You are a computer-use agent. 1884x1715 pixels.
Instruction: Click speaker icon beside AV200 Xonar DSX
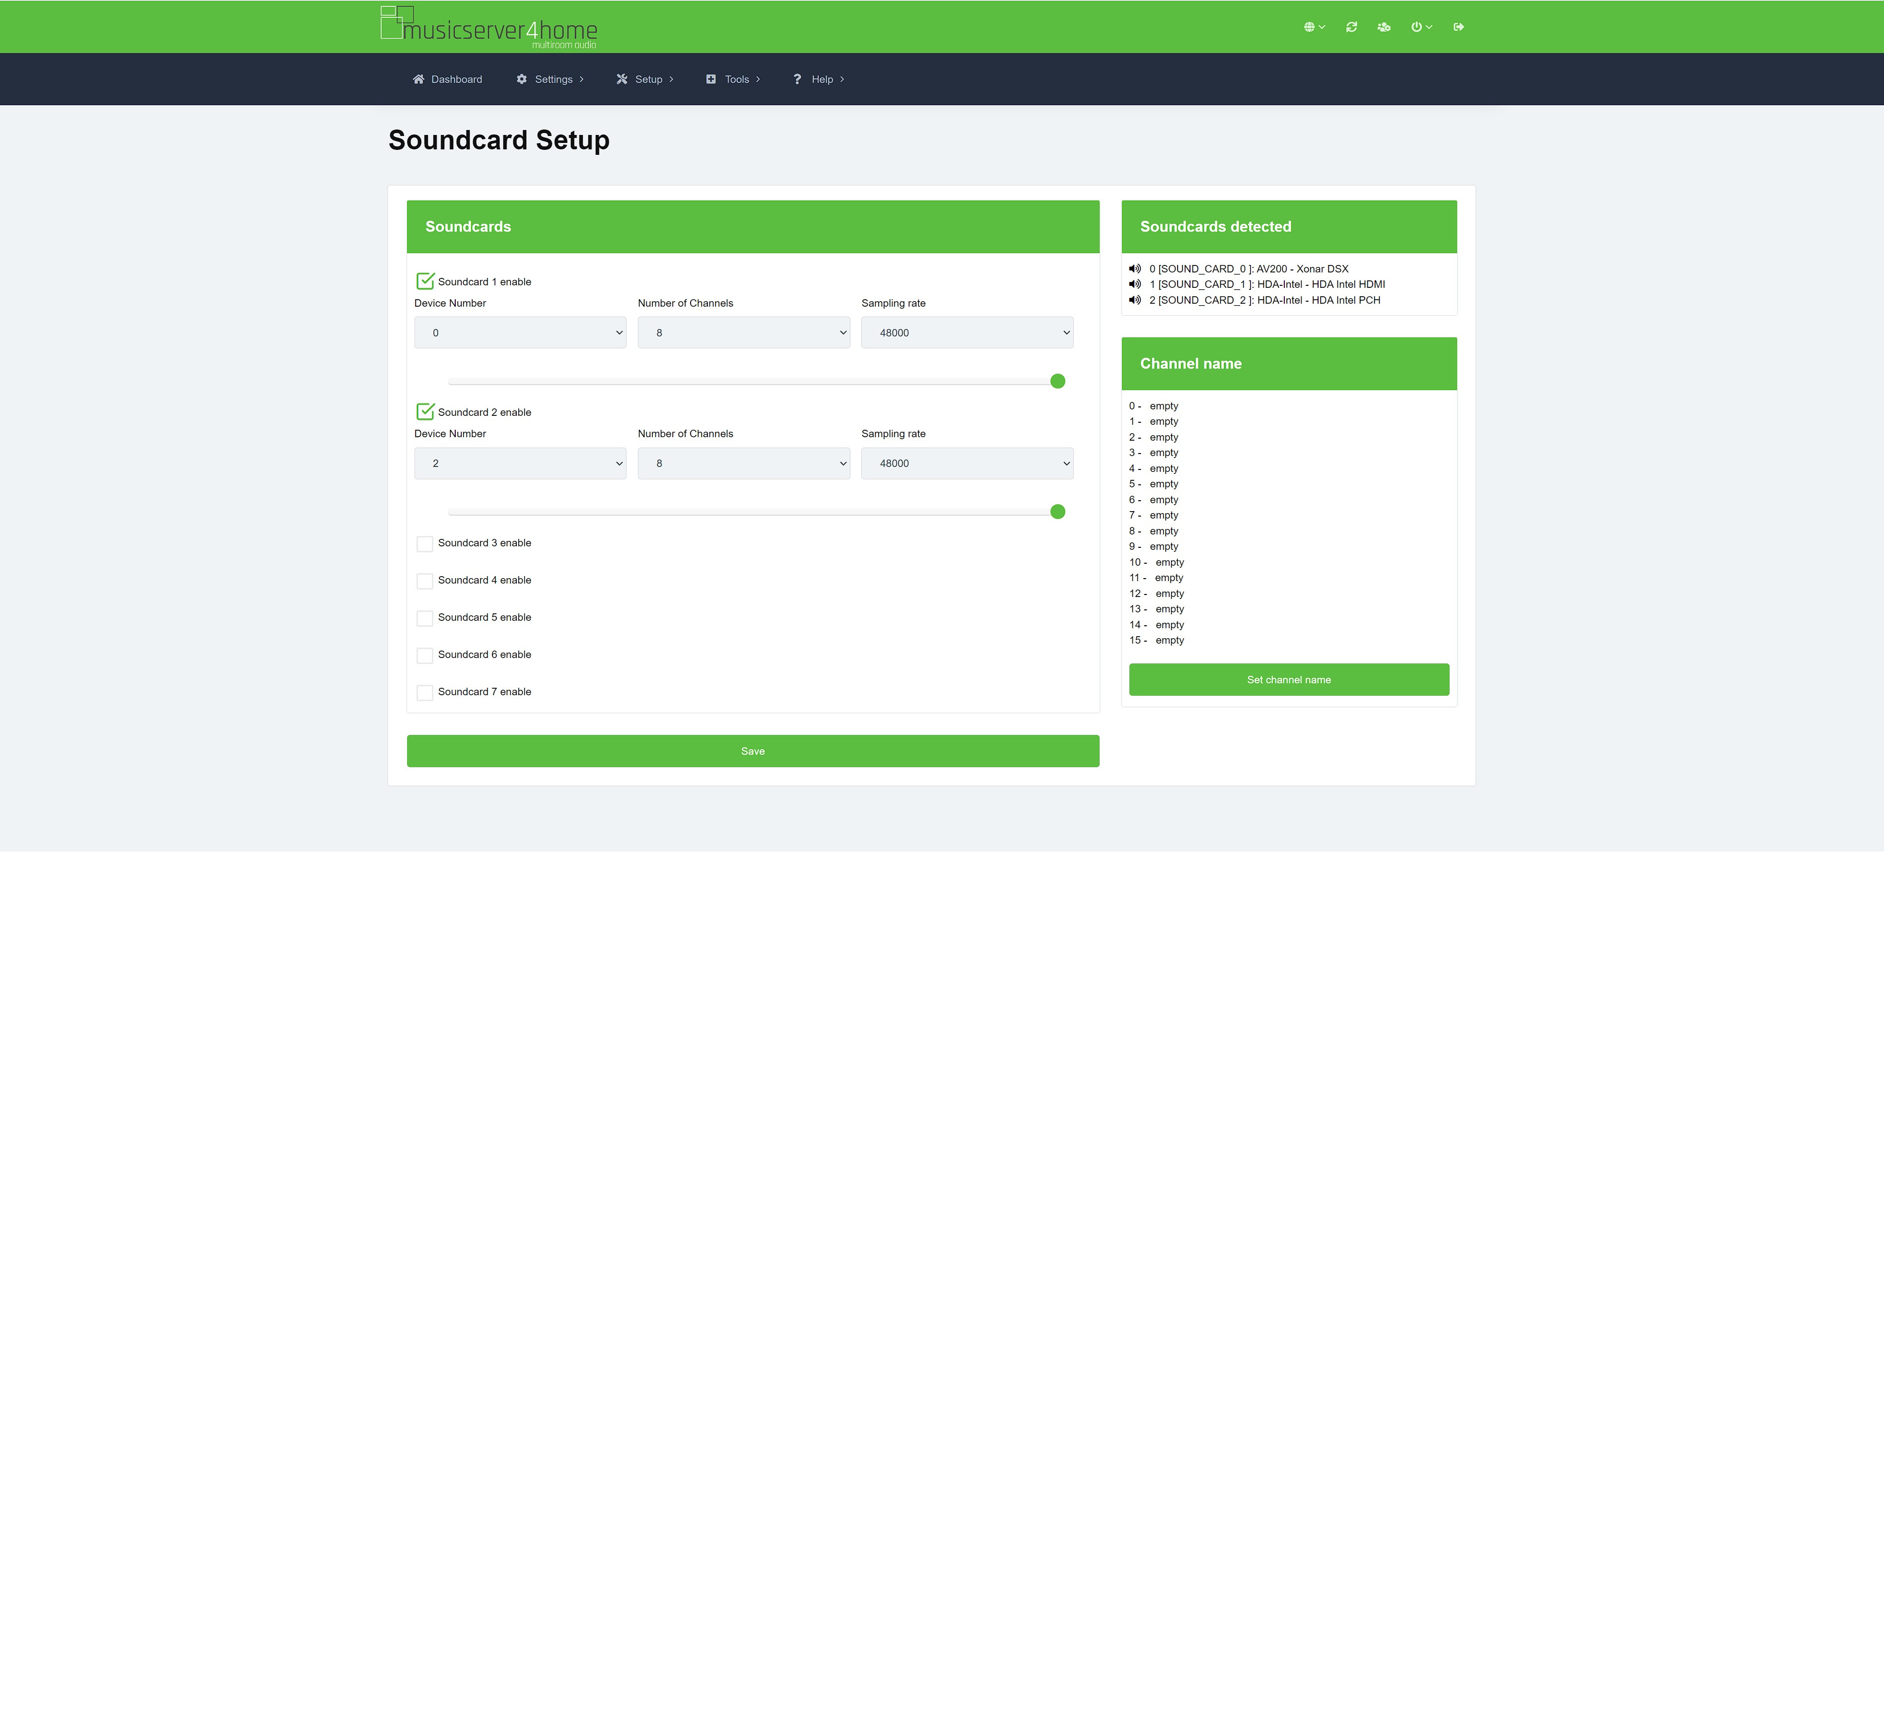[1134, 269]
